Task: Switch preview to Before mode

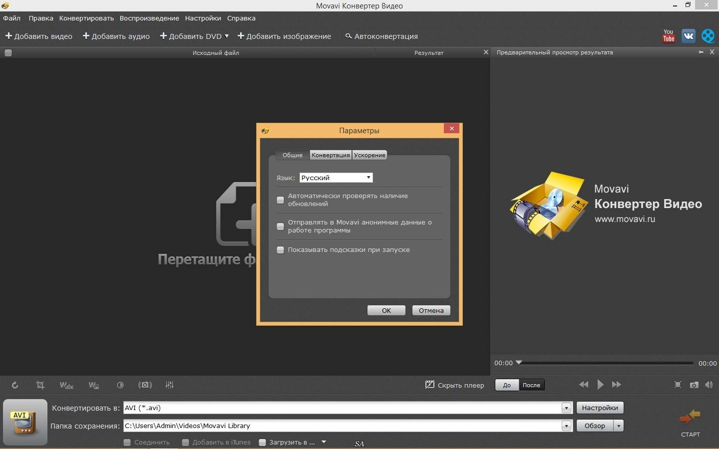Action: 507,385
